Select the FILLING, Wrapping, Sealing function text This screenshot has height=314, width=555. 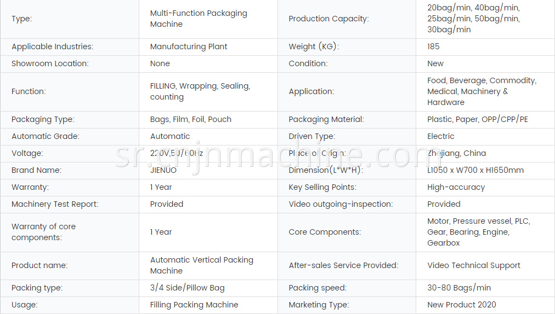(200, 86)
